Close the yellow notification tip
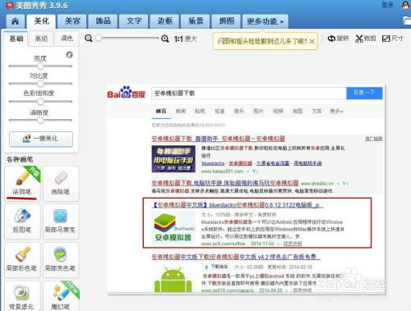This screenshot has width=411, height=311. (312, 41)
